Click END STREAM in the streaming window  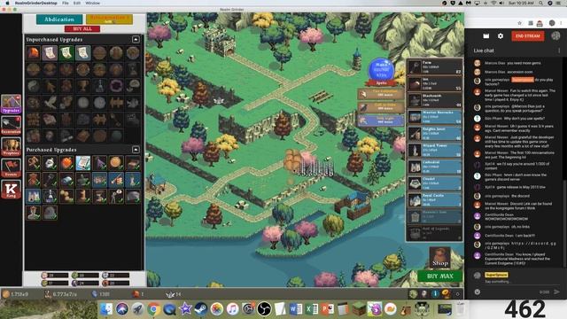pyautogui.click(x=528, y=35)
